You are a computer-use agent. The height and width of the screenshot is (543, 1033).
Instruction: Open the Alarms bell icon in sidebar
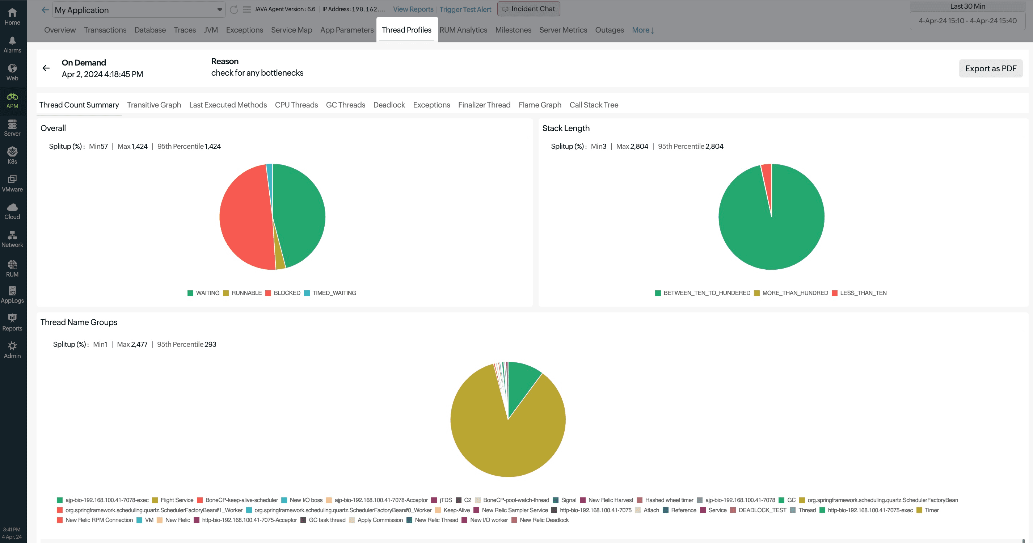12,41
